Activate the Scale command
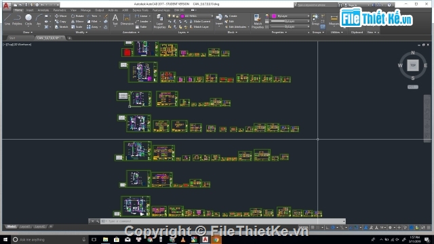Image resolution: width=434 pixels, height=244 pixels. [77, 27]
